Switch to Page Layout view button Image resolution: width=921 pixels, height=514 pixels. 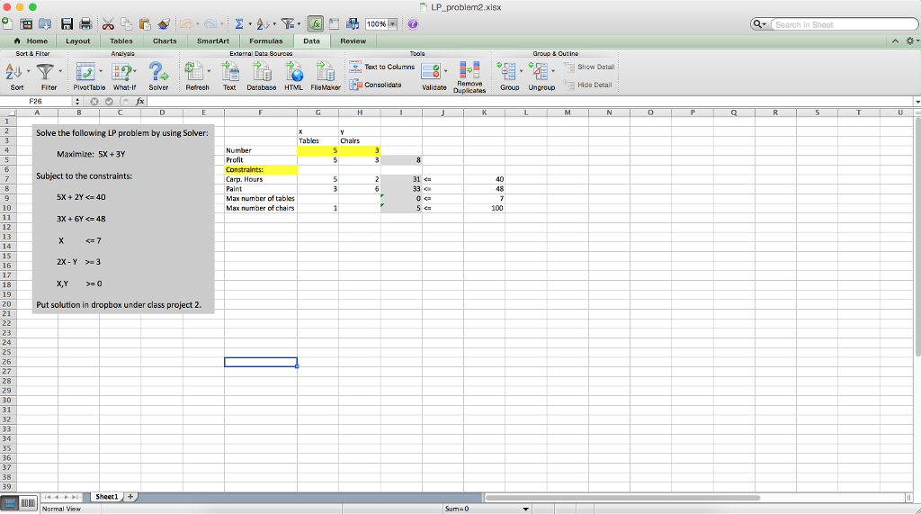28,503
